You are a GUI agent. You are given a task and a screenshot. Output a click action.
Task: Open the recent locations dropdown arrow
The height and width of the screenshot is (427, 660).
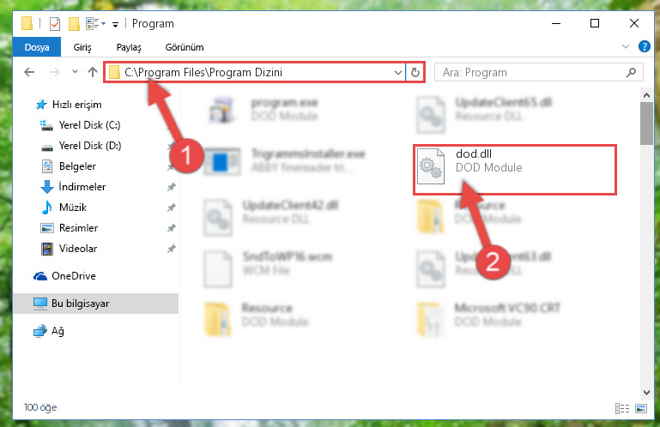(x=75, y=72)
